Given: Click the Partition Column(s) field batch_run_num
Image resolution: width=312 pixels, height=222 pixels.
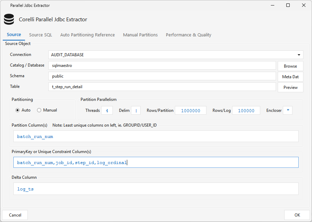Looking at the screenshot, I should click(x=156, y=136).
